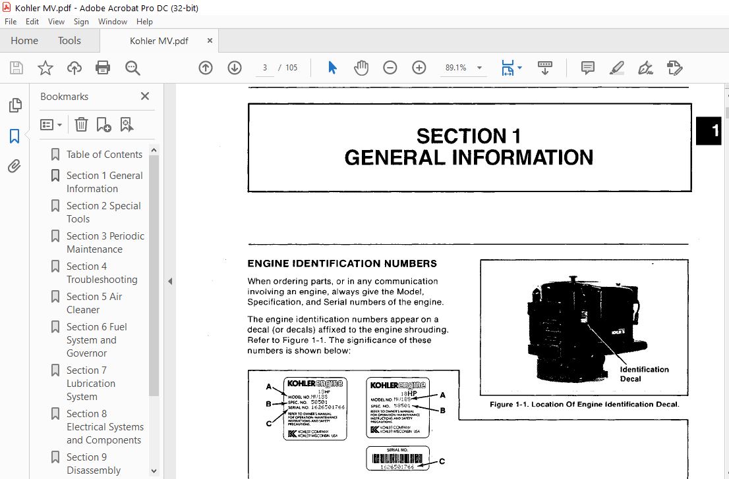Viewport: 729px width, 479px height.
Task: Click the Stamp tool icon
Action: click(674, 68)
